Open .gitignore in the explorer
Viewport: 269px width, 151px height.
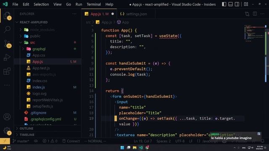coord(38,113)
